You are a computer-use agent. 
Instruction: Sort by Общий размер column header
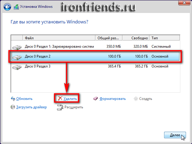click(109, 38)
